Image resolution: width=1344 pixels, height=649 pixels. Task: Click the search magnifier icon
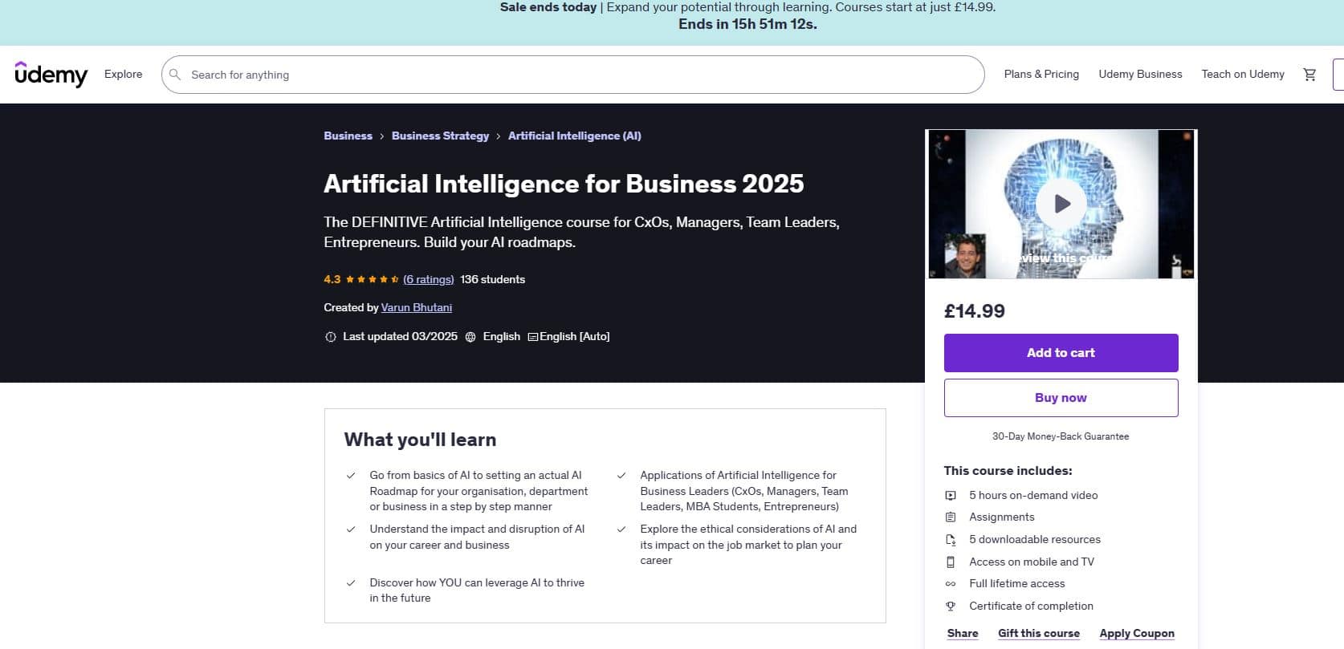pos(175,75)
